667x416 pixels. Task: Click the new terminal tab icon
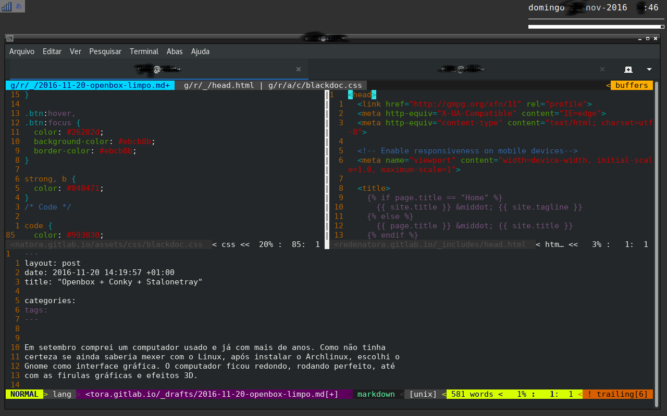(628, 69)
